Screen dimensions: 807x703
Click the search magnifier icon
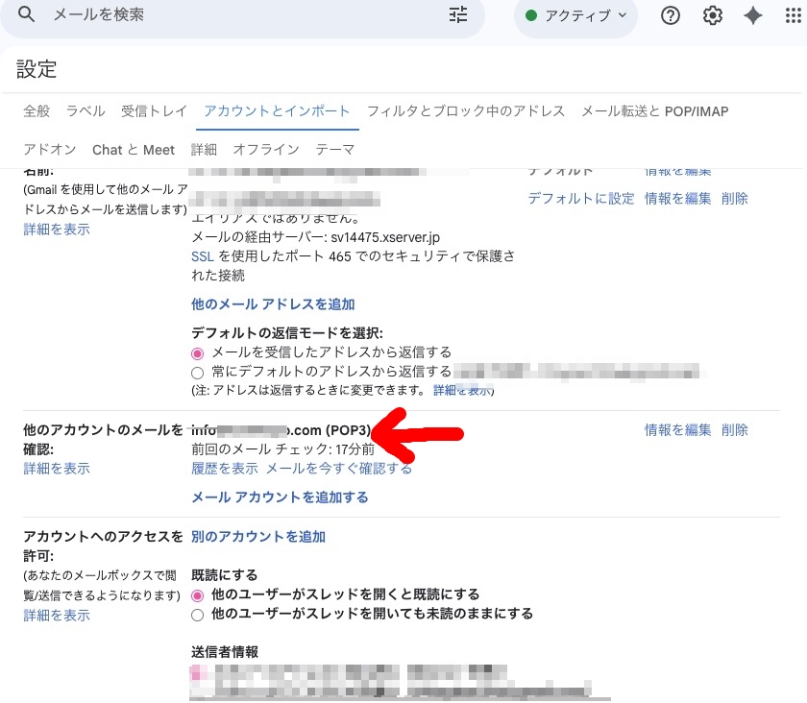pos(27,14)
